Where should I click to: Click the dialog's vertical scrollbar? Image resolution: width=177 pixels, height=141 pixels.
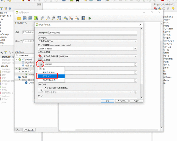coord(142,63)
